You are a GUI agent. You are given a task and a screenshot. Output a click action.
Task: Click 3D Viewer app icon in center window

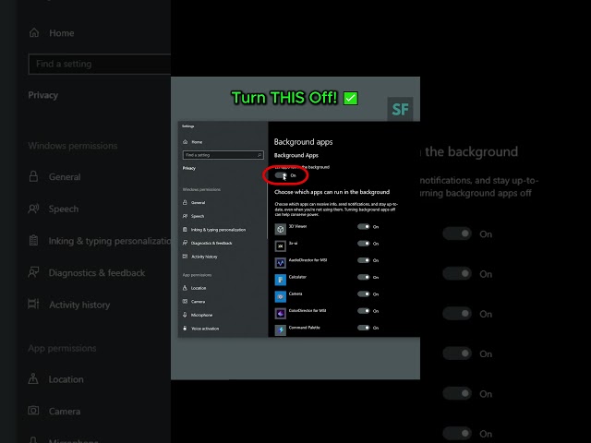281,229
